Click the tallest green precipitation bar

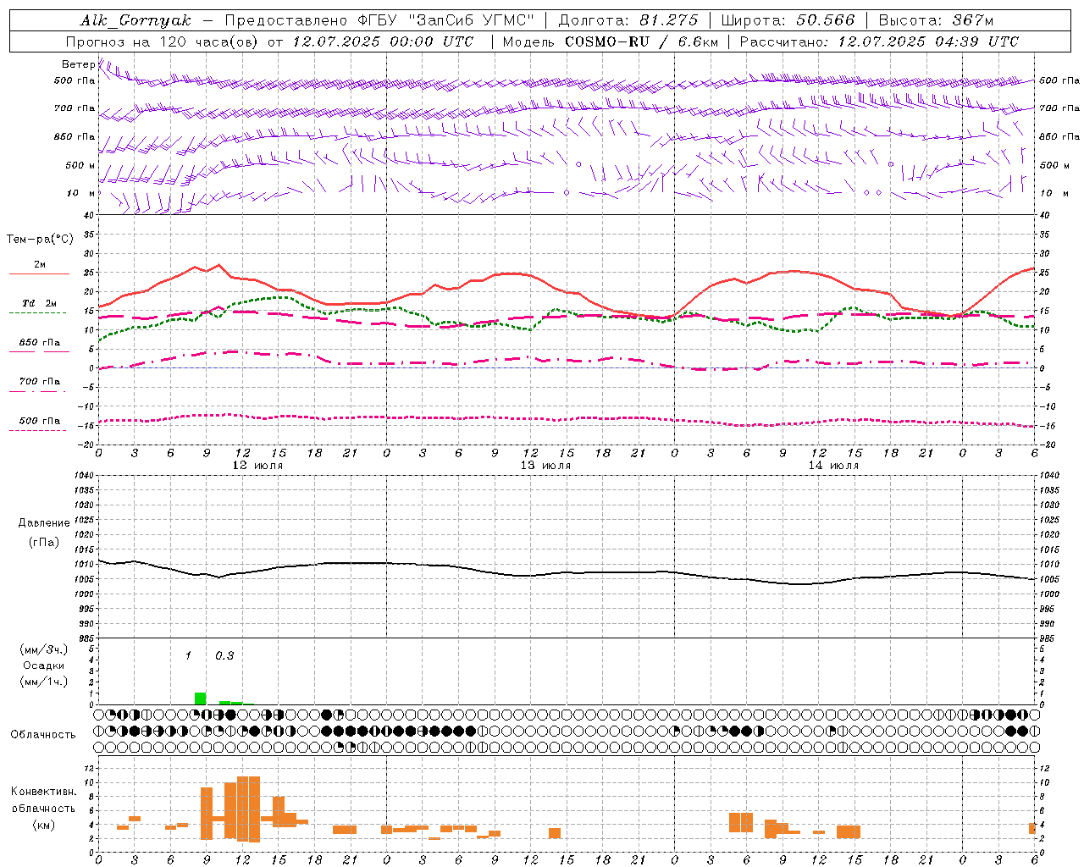(201, 699)
